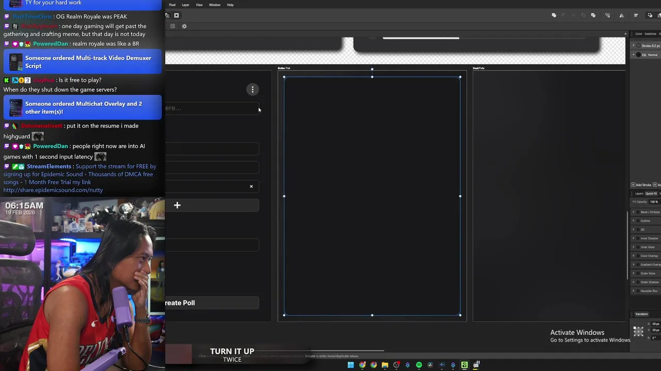The height and width of the screenshot is (371, 661).
Task: Open File Explorer from the taskbar
Action: tap(385, 365)
